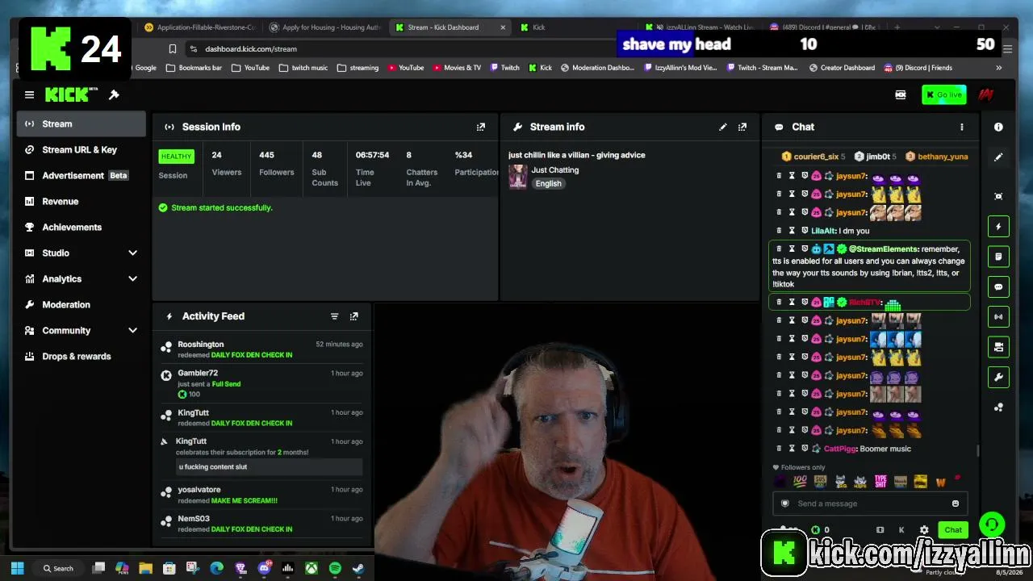Click the CattPigg username in chat
The height and width of the screenshot is (581, 1033).
[x=840, y=449]
